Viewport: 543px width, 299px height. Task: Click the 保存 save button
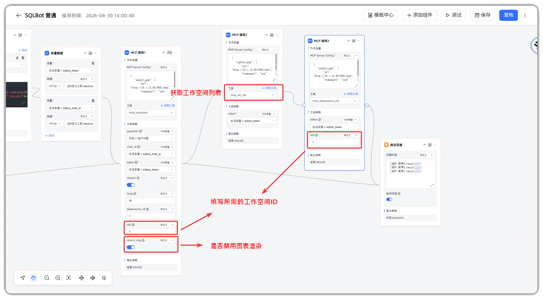[x=483, y=15]
